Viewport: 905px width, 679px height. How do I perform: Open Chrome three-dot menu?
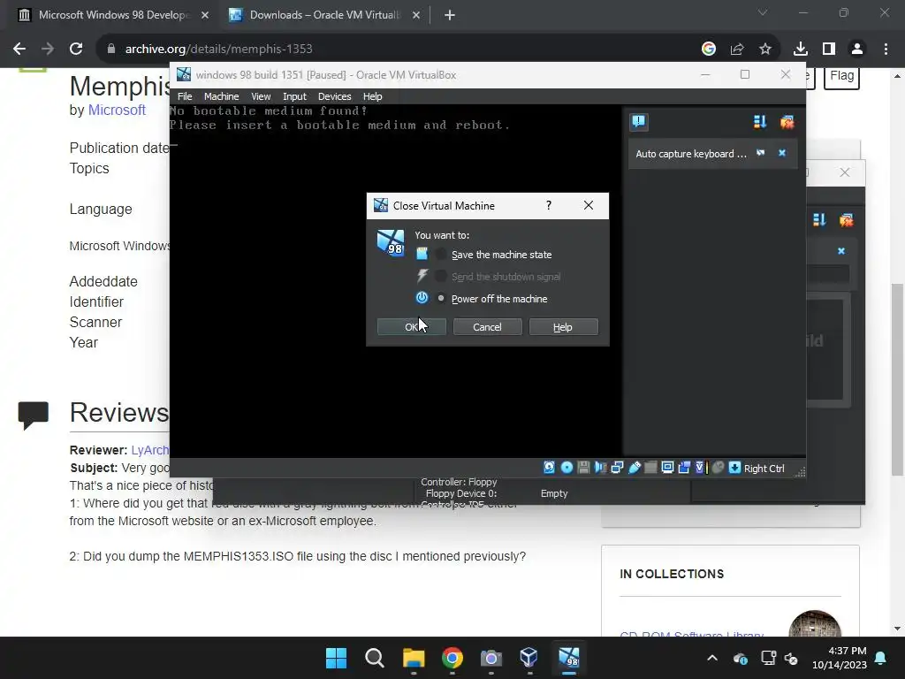(886, 49)
